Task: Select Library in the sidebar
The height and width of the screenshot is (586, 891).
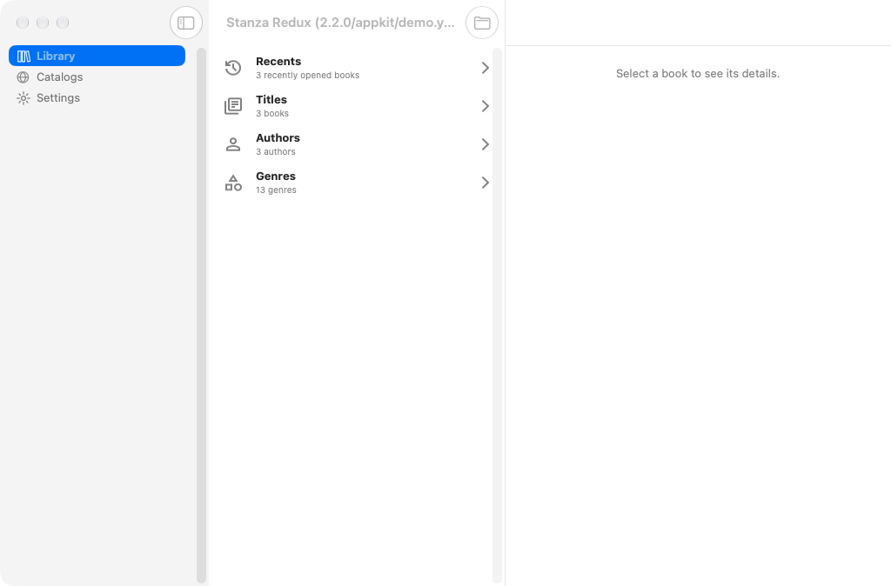Action: pyautogui.click(x=97, y=56)
